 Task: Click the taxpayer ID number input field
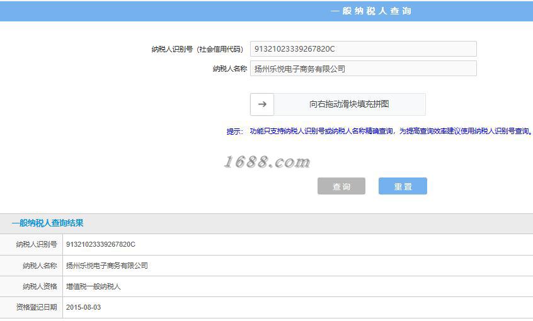[364, 49]
